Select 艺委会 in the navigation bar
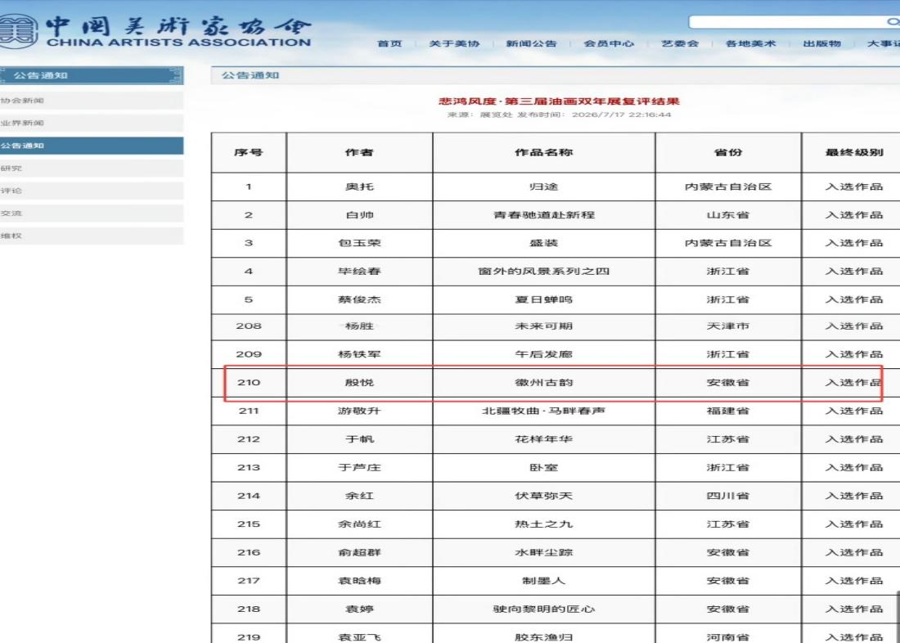 (680, 43)
